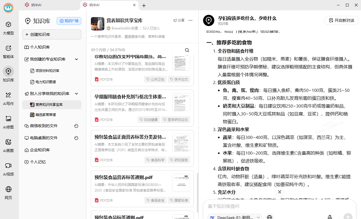361x219 pixels.
Task: Select 营养知识共享宝库 in the tree
Action: (52, 105)
